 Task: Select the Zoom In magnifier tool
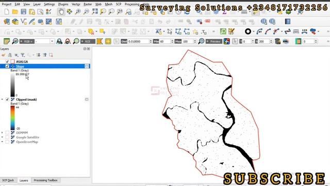point(78,11)
